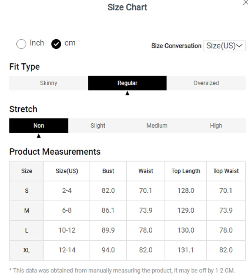The width and height of the screenshot is (248, 276).
Task: Click the Top Waist column header
Action: coord(226,171)
